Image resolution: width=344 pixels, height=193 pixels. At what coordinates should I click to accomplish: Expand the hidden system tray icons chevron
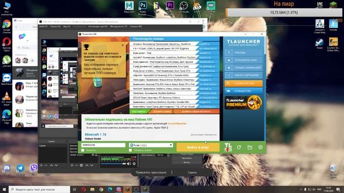(301, 189)
